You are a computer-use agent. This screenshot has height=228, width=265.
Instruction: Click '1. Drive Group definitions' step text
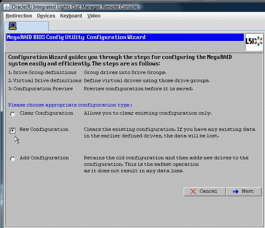[42, 72]
